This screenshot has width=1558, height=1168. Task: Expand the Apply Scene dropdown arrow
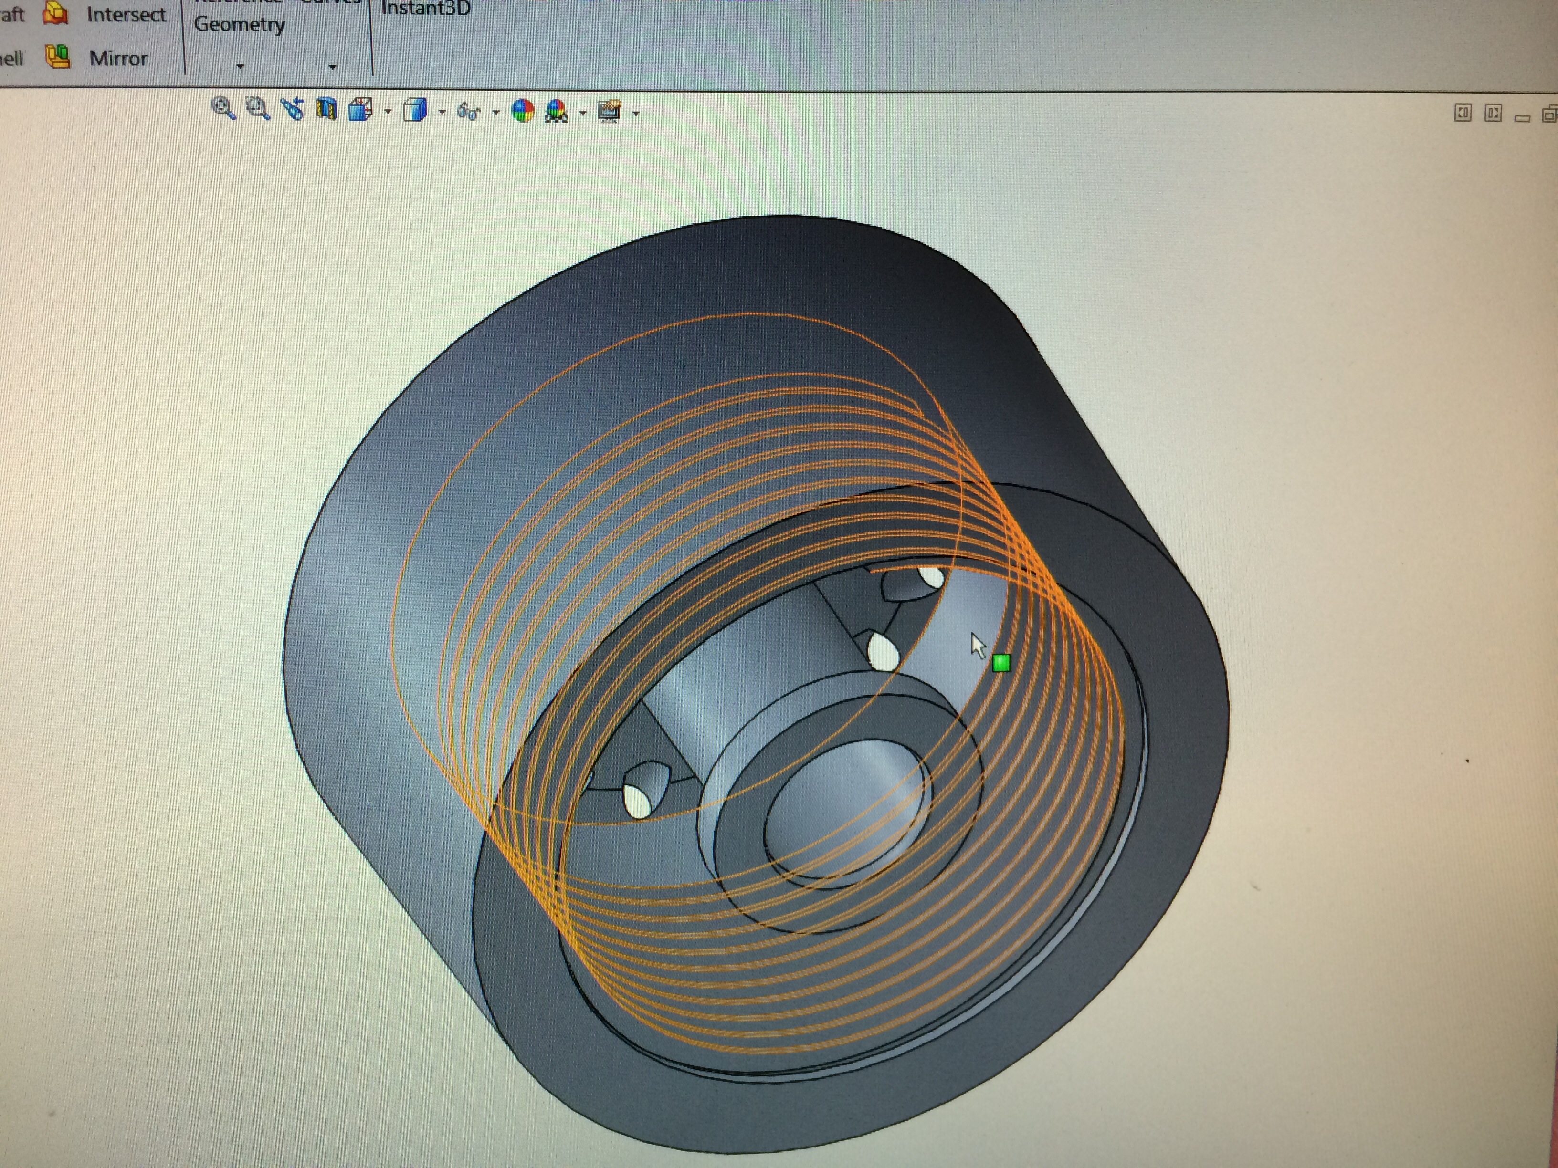point(582,112)
